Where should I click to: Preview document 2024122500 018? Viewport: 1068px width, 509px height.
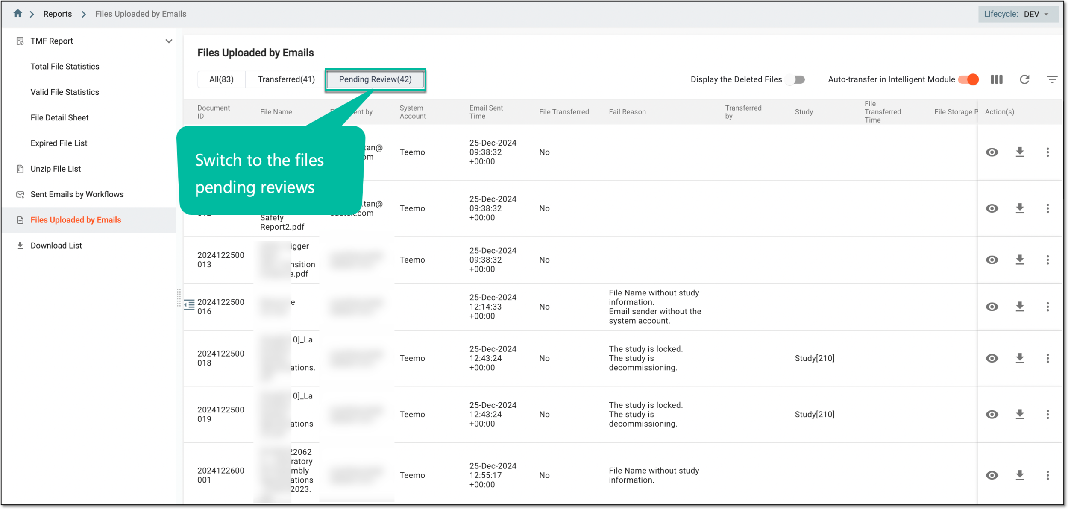coord(992,359)
